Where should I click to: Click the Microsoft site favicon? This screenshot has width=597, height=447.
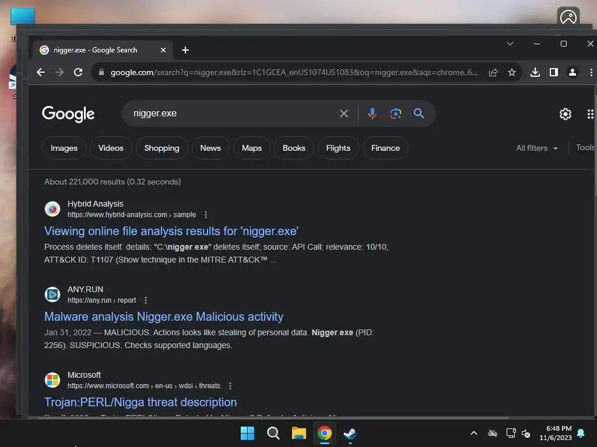click(52, 380)
